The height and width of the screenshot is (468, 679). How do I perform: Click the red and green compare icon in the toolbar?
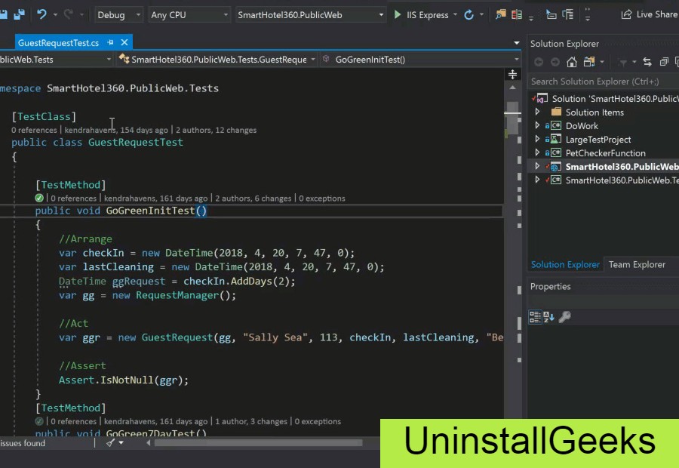(x=517, y=15)
